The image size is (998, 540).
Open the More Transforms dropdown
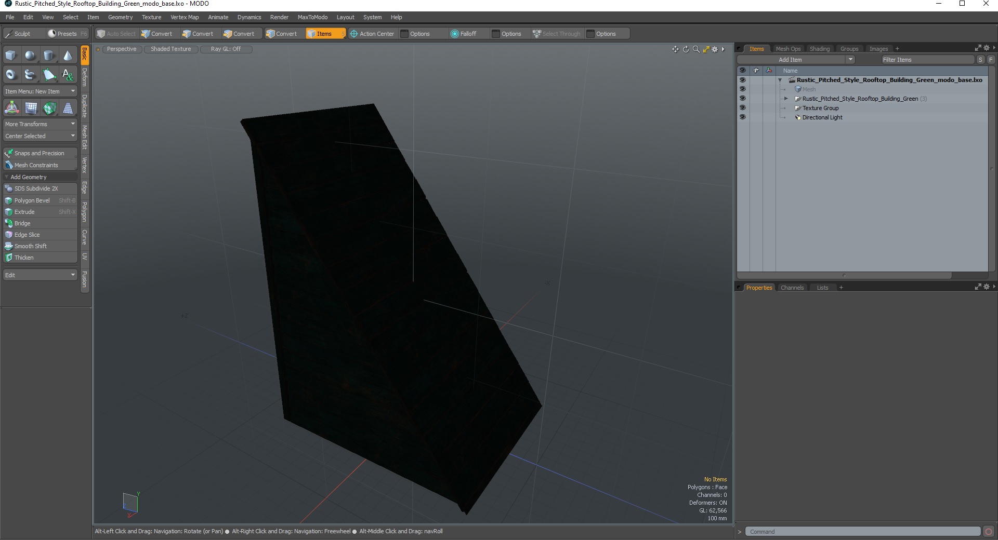40,124
